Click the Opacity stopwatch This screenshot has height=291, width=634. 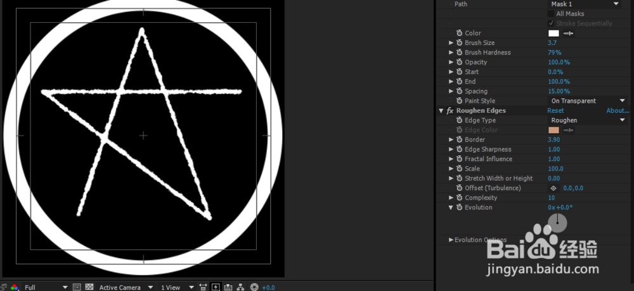(459, 62)
